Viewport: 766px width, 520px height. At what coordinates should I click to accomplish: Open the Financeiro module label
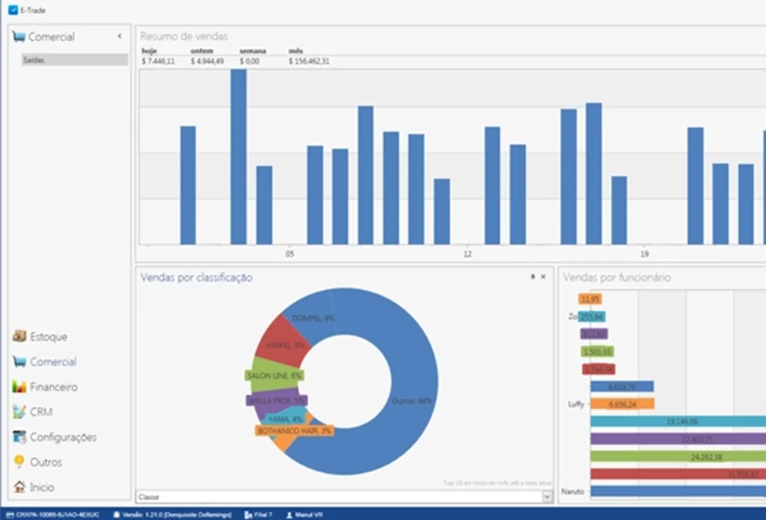point(53,387)
